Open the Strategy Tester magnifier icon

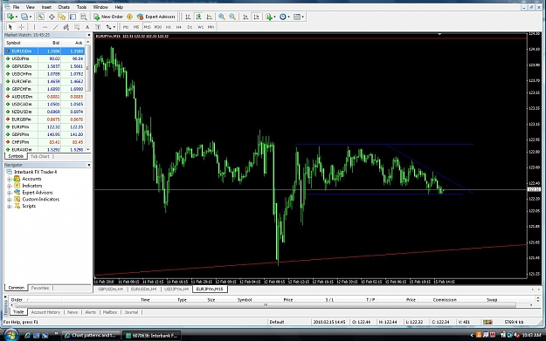pos(84,17)
